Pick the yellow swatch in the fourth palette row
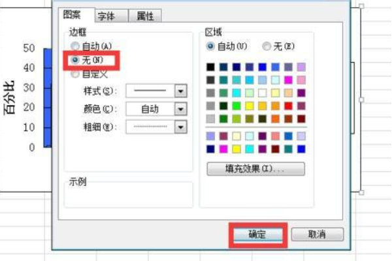This screenshot has height=261, width=392. pyautogui.click(x=250, y=106)
